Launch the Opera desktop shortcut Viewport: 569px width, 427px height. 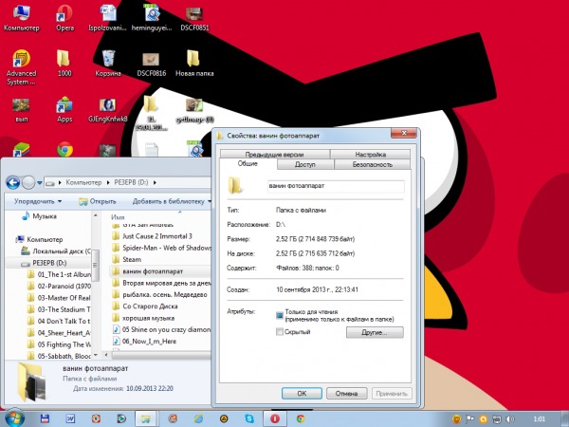(64, 18)
